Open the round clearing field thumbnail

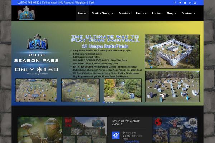point(80,90)
